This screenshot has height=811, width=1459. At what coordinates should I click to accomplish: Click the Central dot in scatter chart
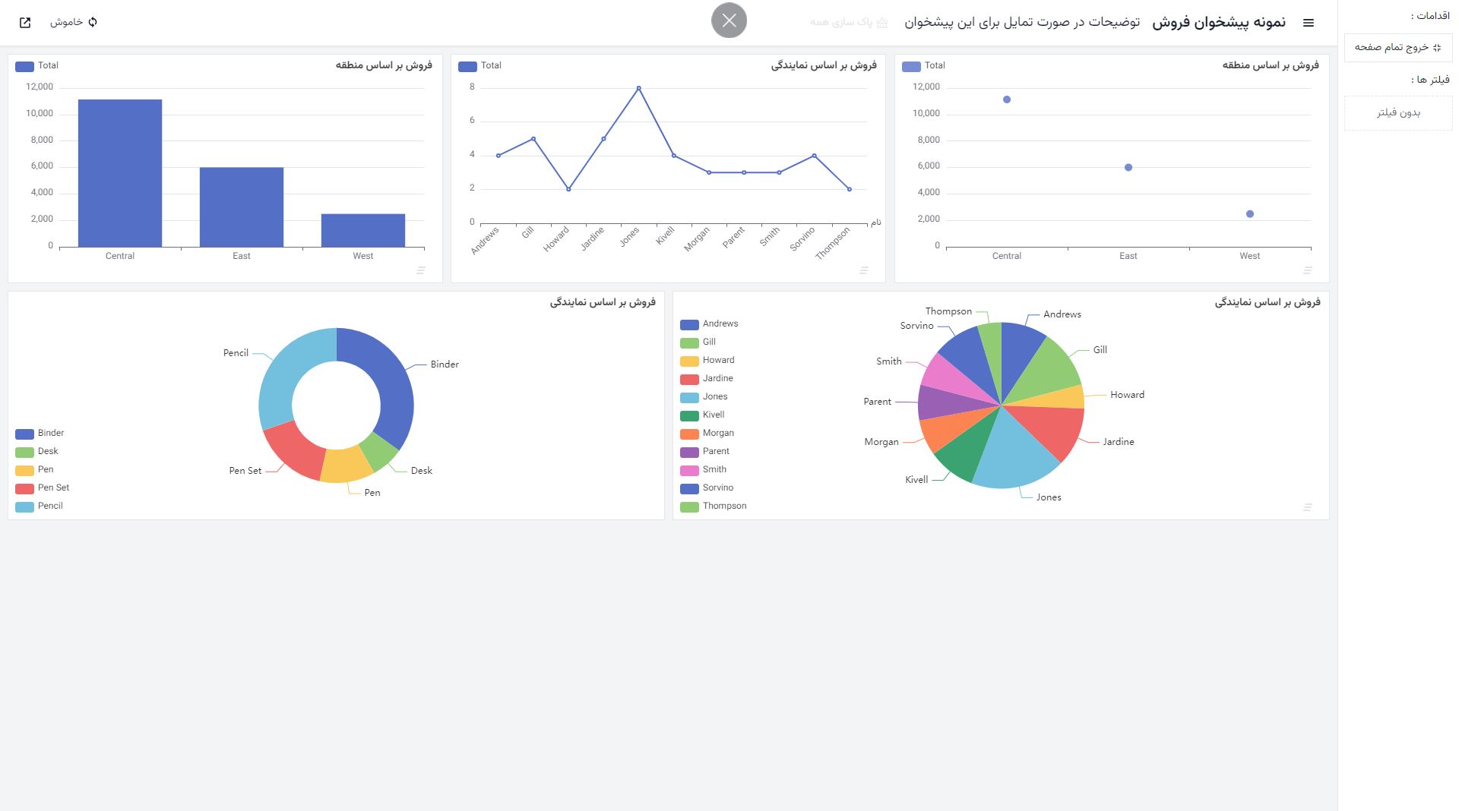pyautogui.click(x=1007, y=99)
